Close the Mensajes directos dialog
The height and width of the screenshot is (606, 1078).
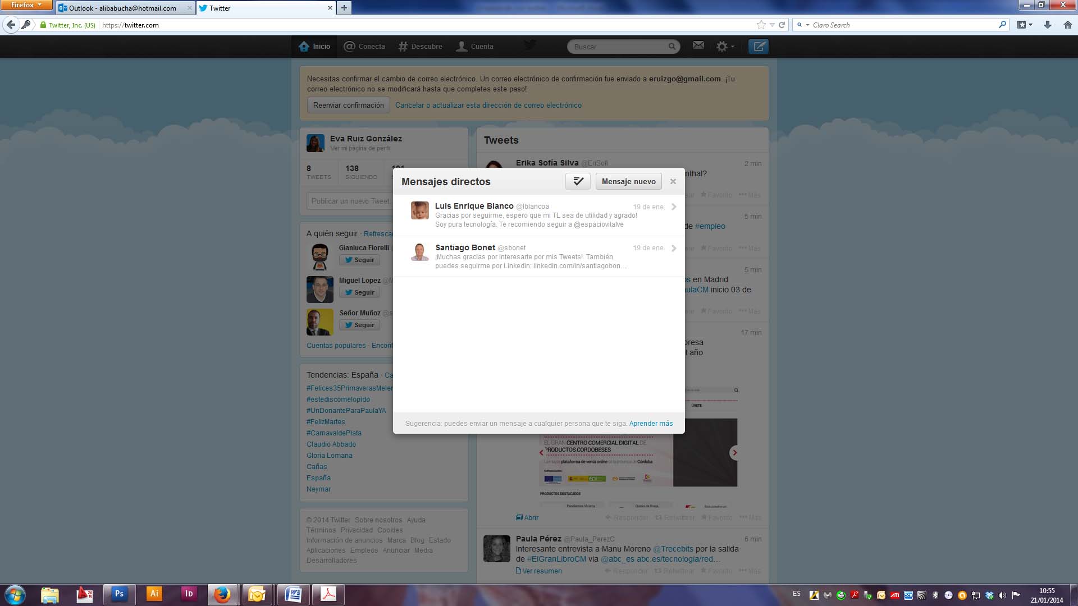coord(673,181)
